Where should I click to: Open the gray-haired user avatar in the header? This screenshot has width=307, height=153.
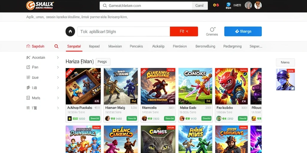click(x=248, y=5)
